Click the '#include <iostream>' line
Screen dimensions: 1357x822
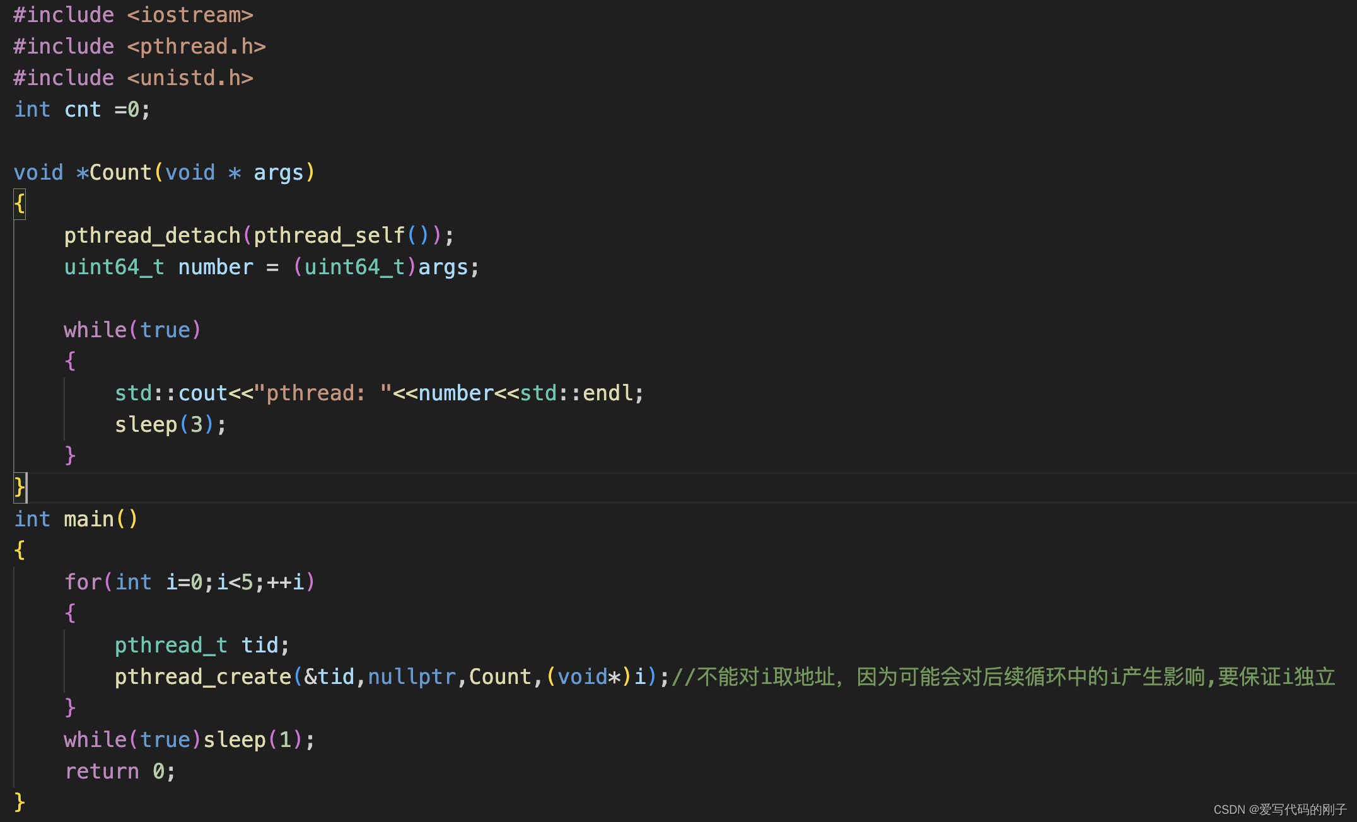pos(133,15)
